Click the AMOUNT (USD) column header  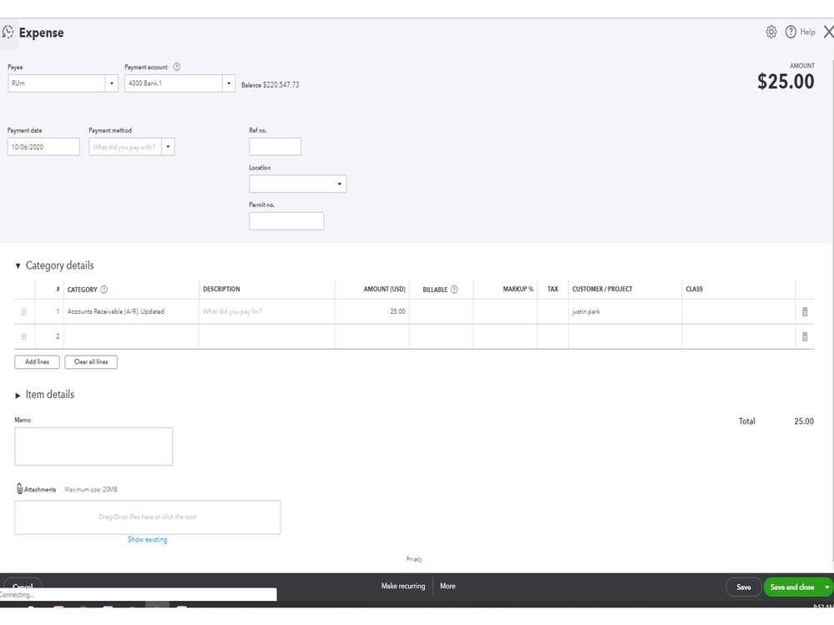(x=385, y=289)
